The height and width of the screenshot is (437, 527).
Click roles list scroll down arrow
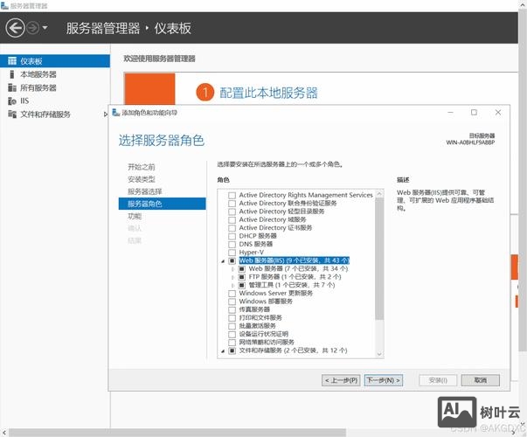click(x=379, y=354)
